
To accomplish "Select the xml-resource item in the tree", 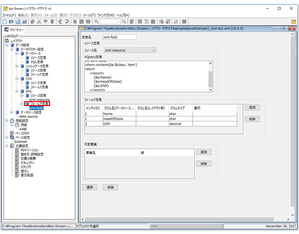I will click(x=39, y=100).
